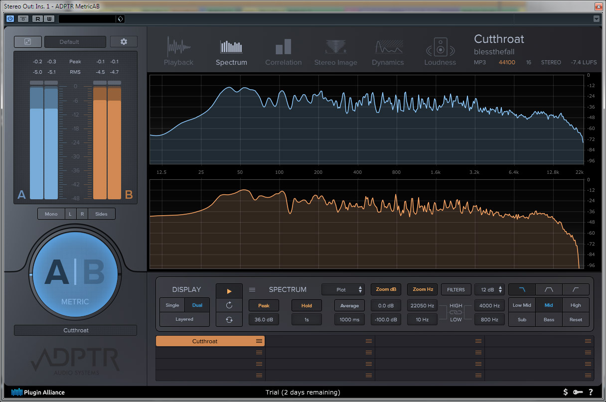Image resolution: width=606 pixels, height=402 pixels.
Task: Toggle Zoom Hz button
Action: pyautogui.click(x=423, y=289)
